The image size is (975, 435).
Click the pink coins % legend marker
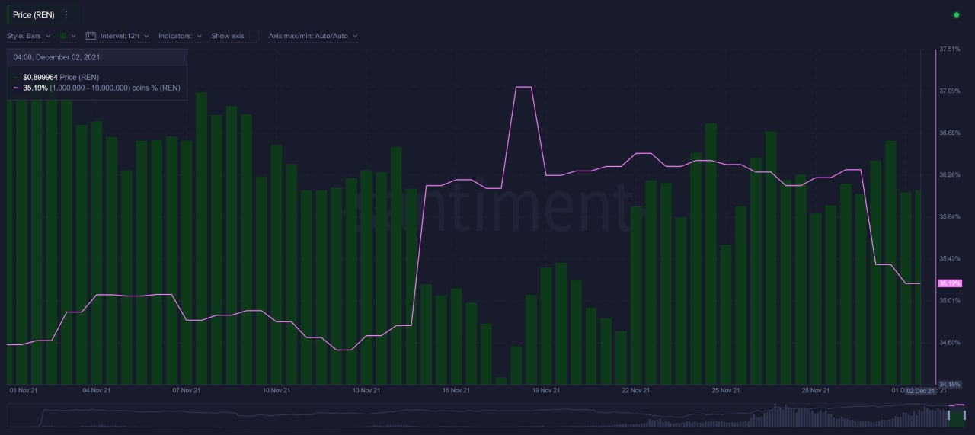point(16,88)
